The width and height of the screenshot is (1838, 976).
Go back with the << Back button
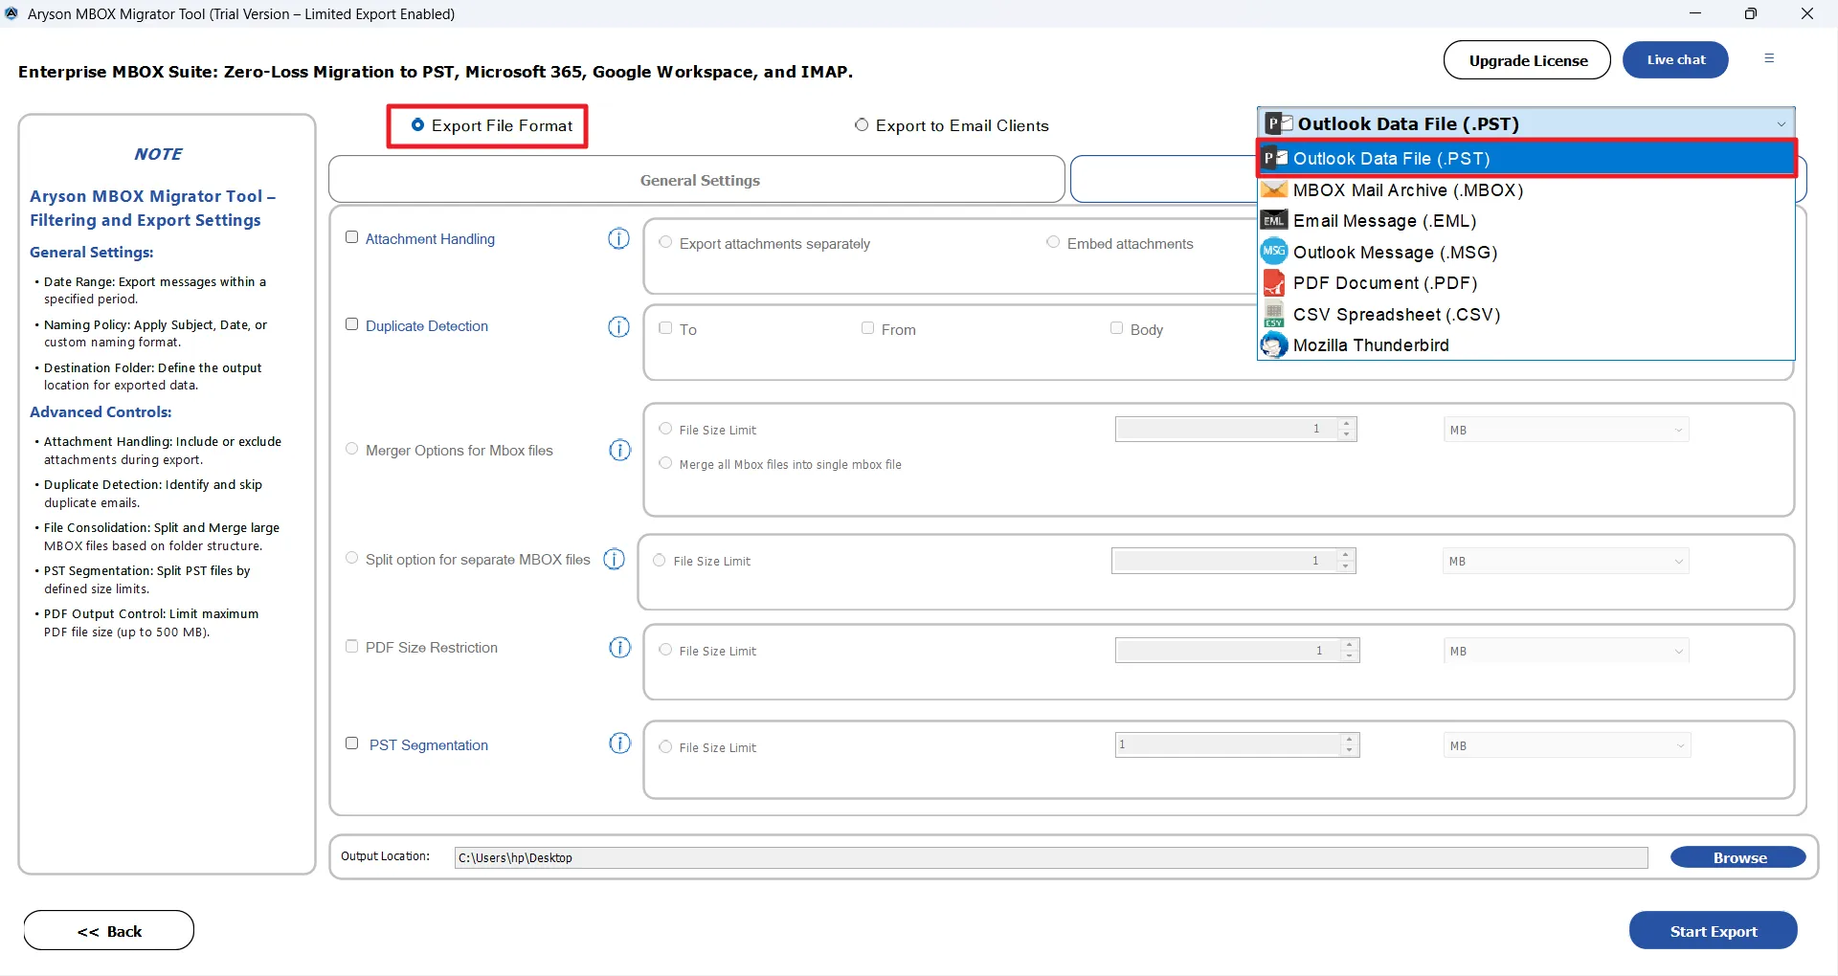pyautogui.click(x=109, y=931)
